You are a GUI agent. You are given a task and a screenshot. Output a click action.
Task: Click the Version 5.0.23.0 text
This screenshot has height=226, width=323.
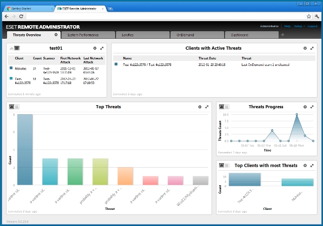17,221
